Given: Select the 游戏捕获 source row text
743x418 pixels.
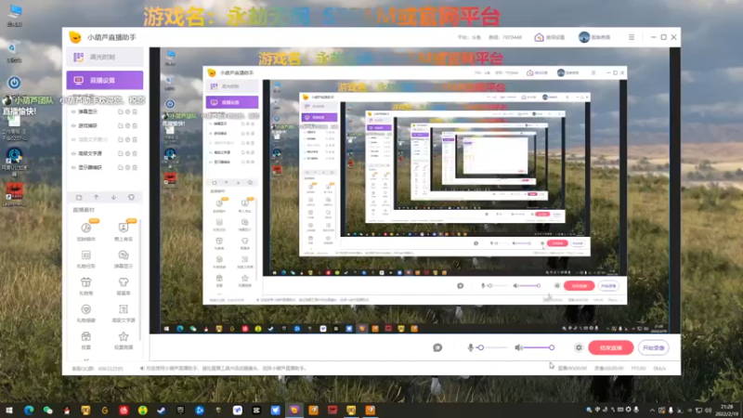Looking at the screenshot, I should pyautogui.click(x=87, y=125).
